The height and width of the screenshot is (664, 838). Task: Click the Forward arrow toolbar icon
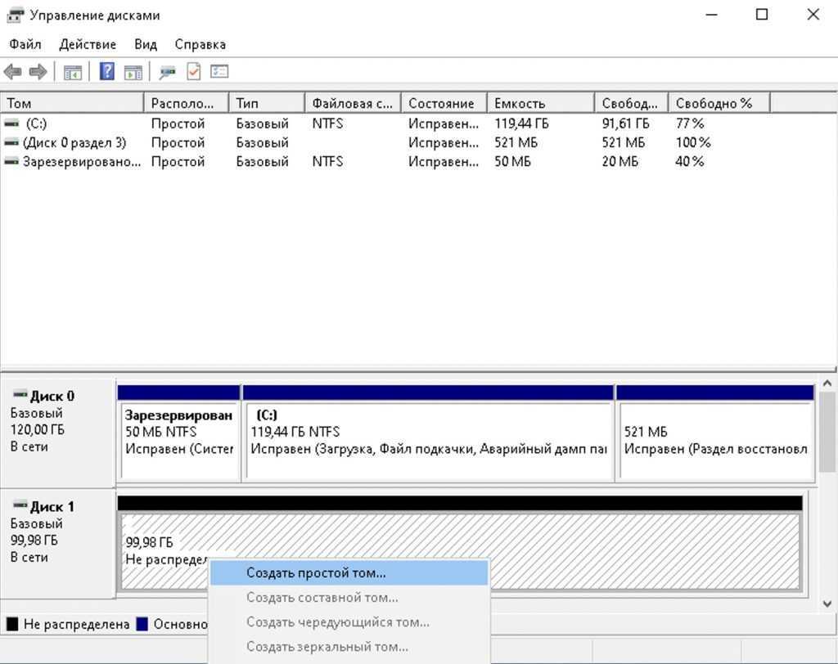point(37,72)
